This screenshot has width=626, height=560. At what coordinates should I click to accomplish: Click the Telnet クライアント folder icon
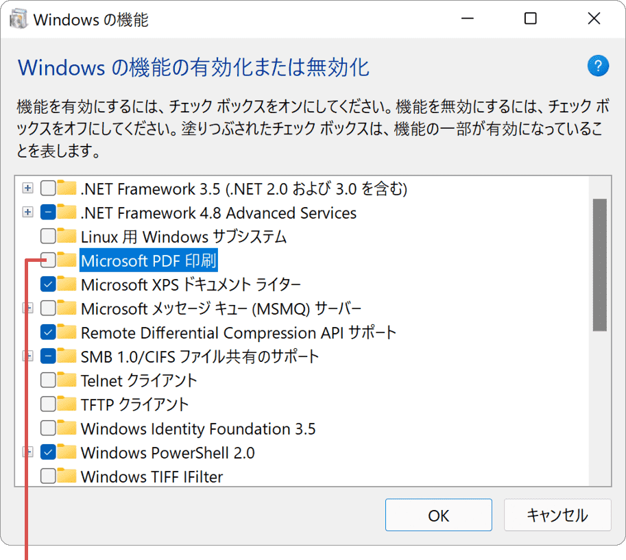click(65, 380)
